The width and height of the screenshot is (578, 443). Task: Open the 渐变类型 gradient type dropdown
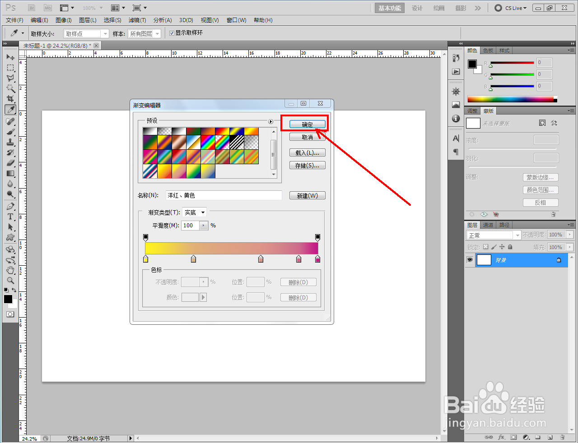194,212
